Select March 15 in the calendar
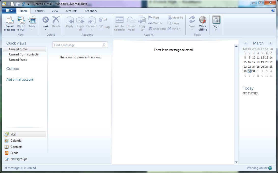Viewport: 278px width, 173px height. pyautogui.click(x=245, y=62)
